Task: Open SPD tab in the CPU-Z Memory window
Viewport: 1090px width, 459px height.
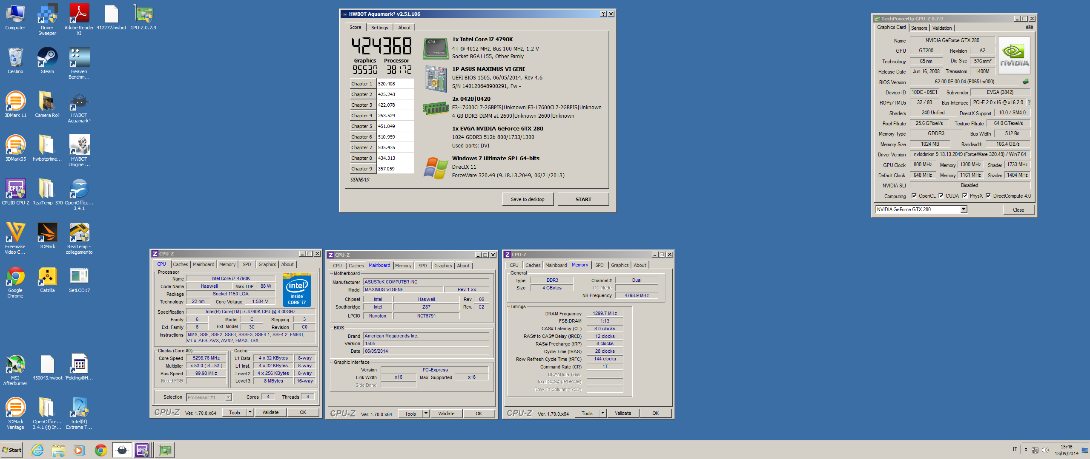Action: pos(599,265)
